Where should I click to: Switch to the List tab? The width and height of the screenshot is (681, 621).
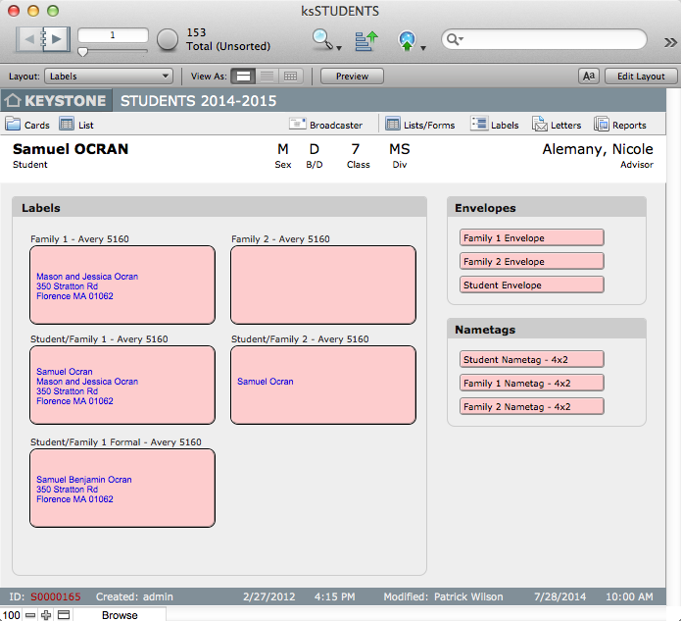coord(76,125)
